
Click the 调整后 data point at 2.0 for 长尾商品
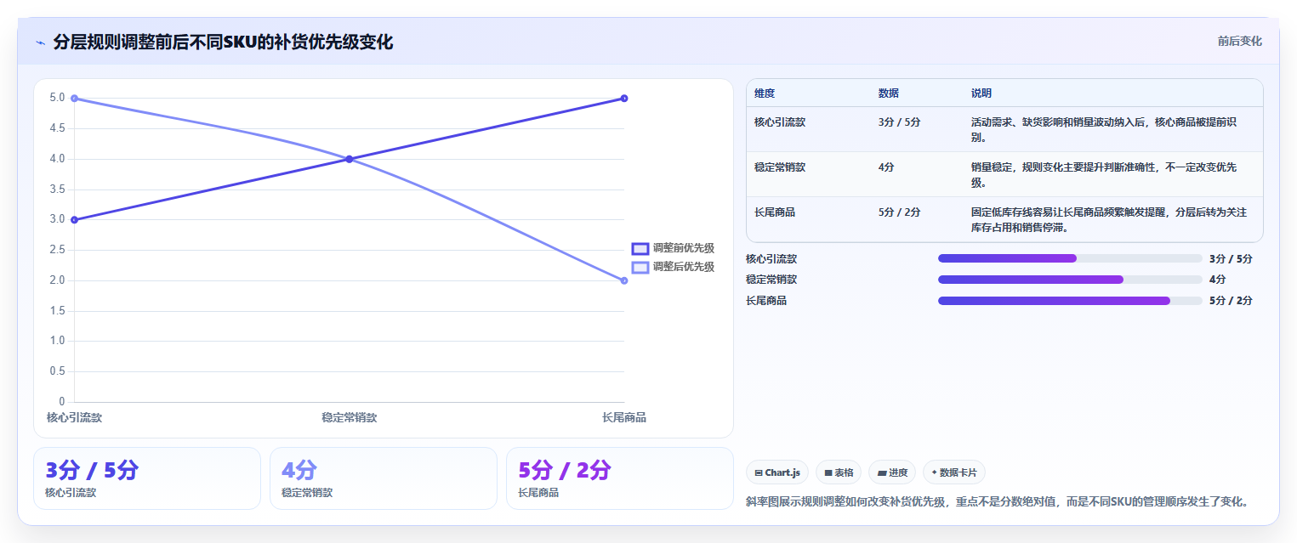coord(624,280)
